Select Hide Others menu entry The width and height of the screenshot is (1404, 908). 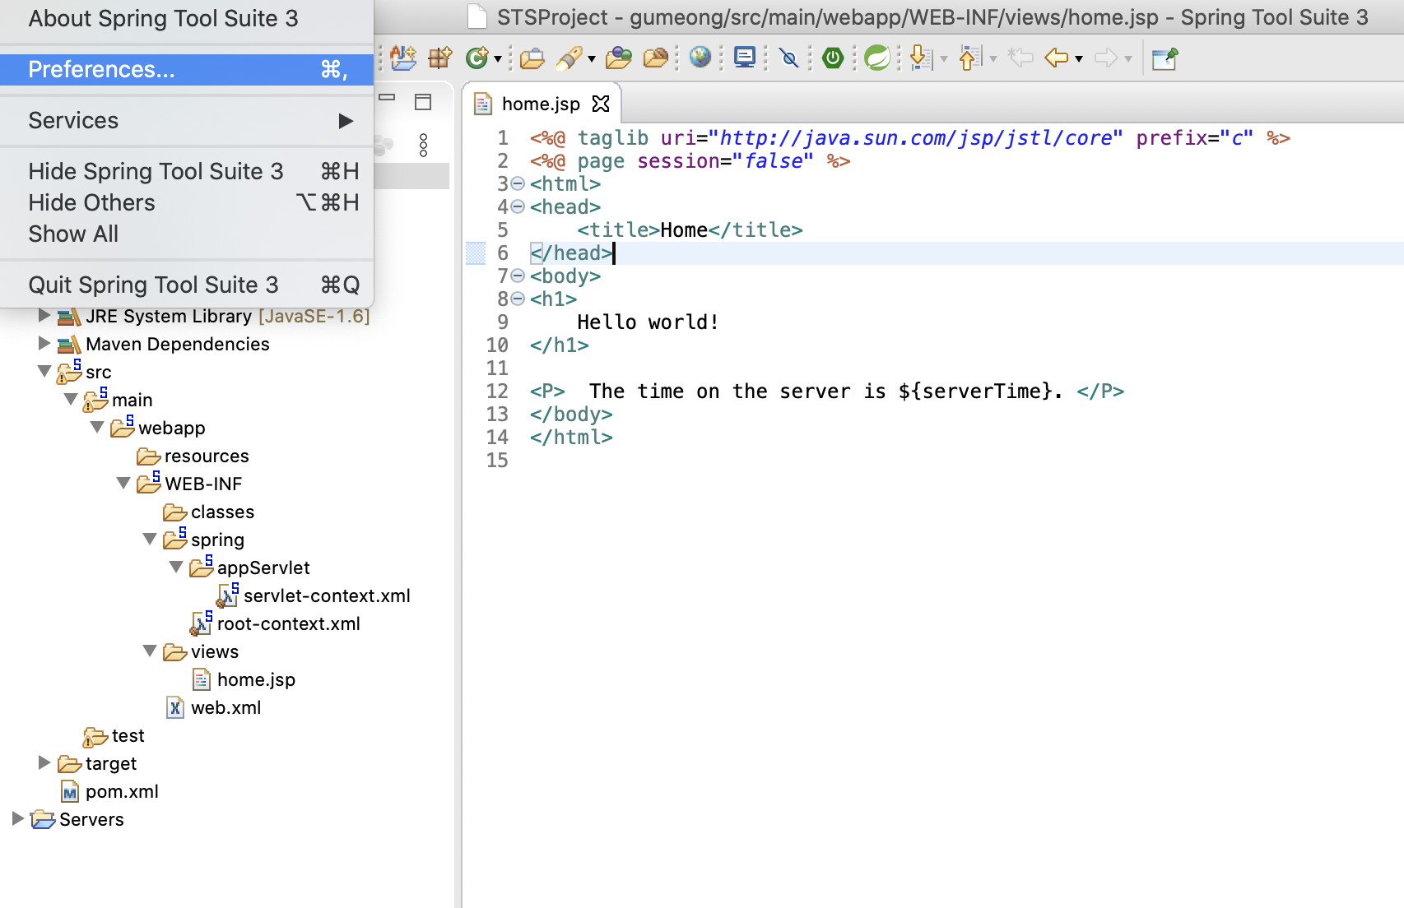click(187, 202)
